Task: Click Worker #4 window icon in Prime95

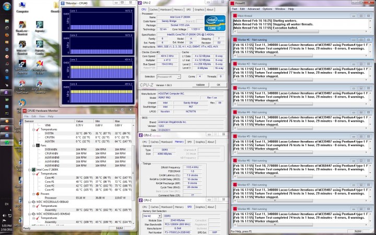Action: pos(235,112)
